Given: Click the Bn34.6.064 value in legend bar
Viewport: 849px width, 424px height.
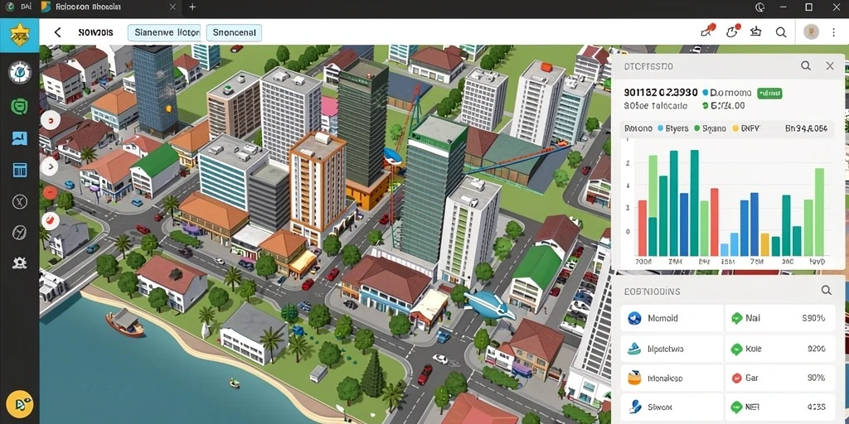Looking at the screenshot, I should pyautogui.click(x=806, y=128).
